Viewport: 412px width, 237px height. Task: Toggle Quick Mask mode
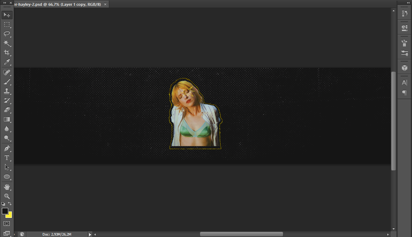pos(6,224)
